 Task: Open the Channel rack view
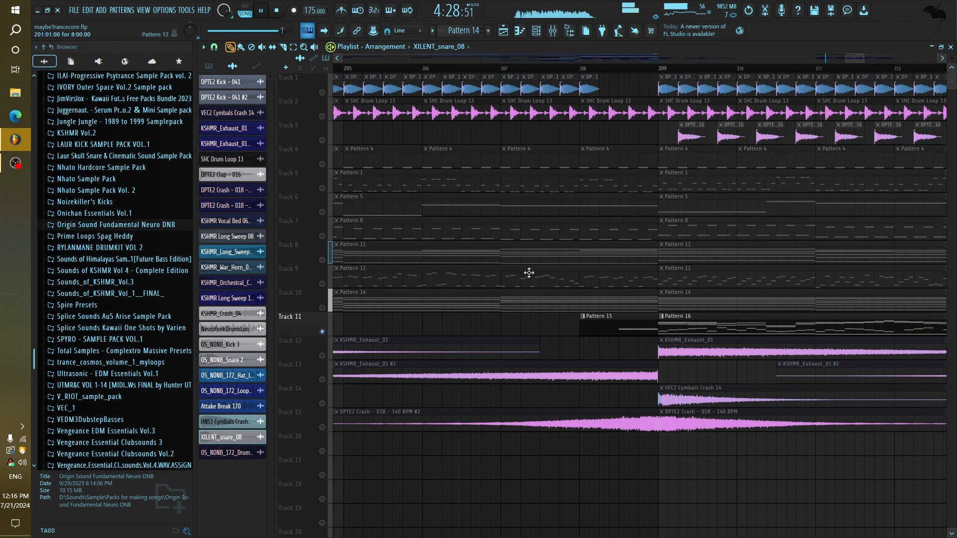[536, 31]
